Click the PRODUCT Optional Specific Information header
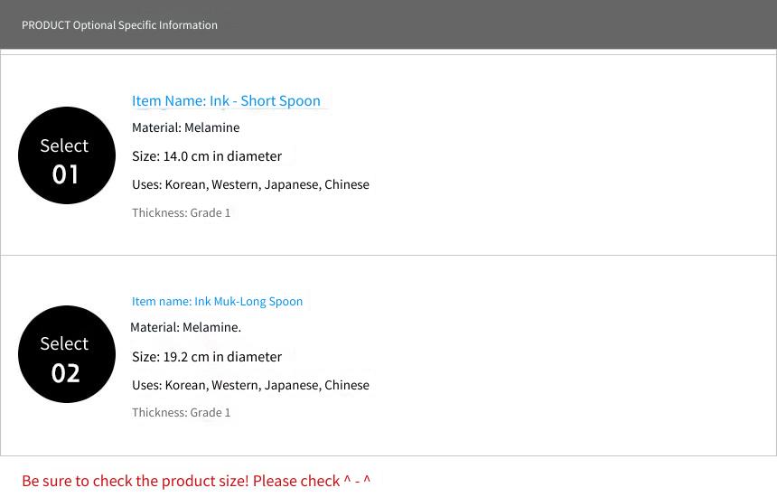The width and height of the screenshot is (777, 497). (x=119, y=24)
